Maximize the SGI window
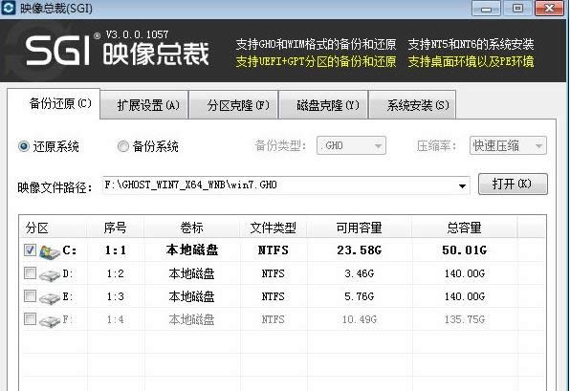570x391 pixels. (517, 9)
